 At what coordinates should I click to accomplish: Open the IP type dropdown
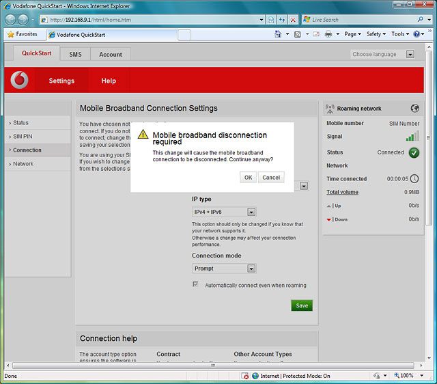(x=224, y=212)
